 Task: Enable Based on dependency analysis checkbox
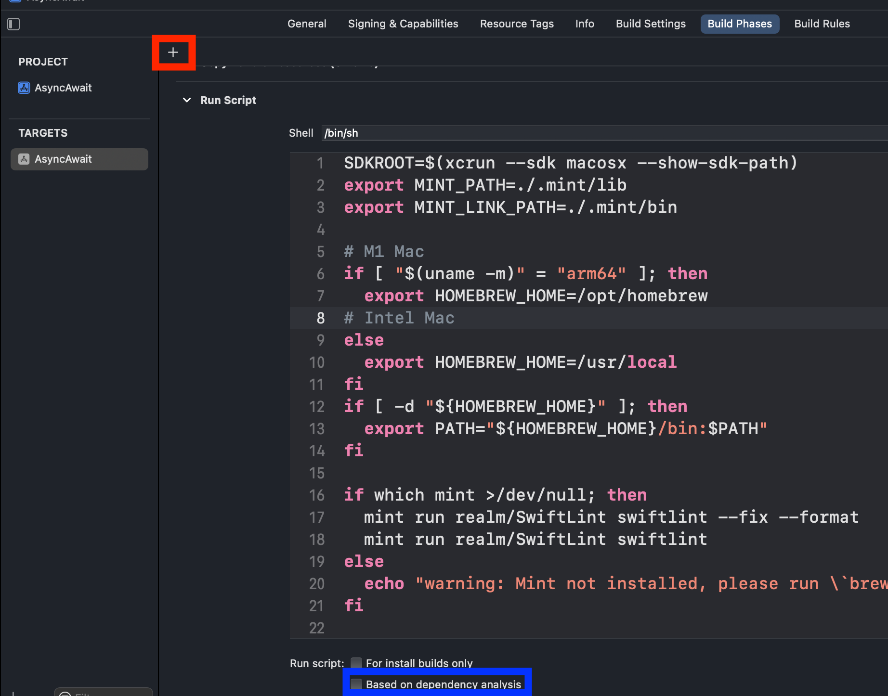tap(356, 684)
